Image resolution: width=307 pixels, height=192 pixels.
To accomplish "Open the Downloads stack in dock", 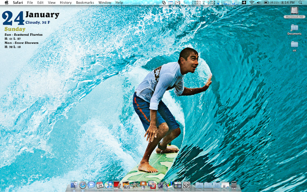I will pyautogui.click(x=216, y=185).
